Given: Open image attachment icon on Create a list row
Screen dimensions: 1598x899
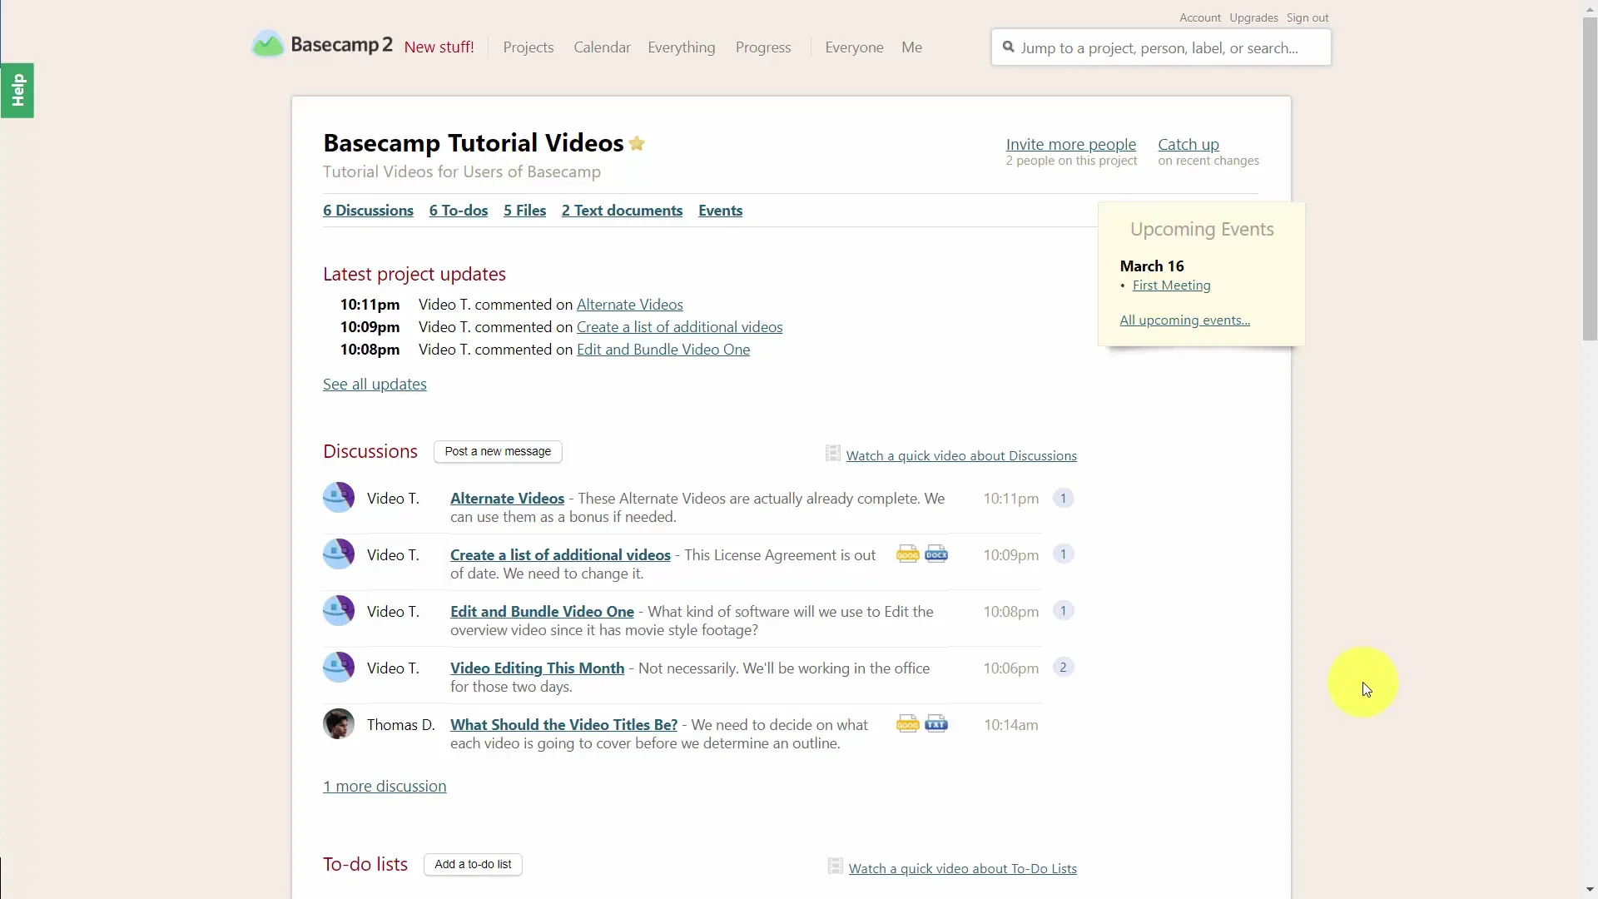Looking at the screenshot, I should point(908,554).
